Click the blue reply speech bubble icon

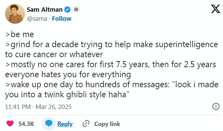coord(48,123)
